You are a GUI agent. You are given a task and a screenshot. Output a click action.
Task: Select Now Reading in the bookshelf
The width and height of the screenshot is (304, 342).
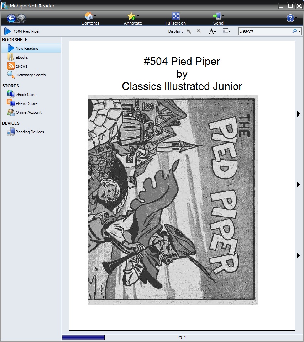(x=31, y=48)
